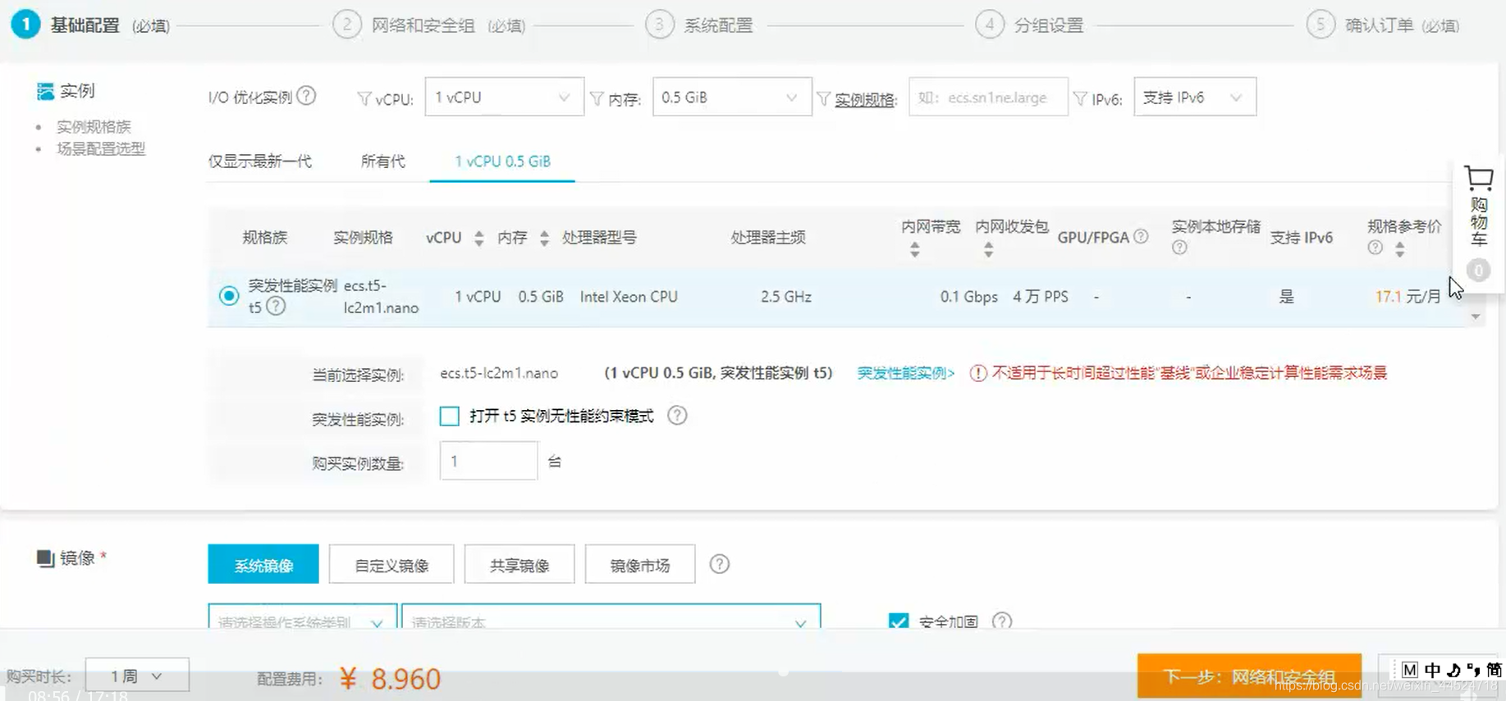Click help icon next to I/O 优化实例

click(x=306, y=96)
